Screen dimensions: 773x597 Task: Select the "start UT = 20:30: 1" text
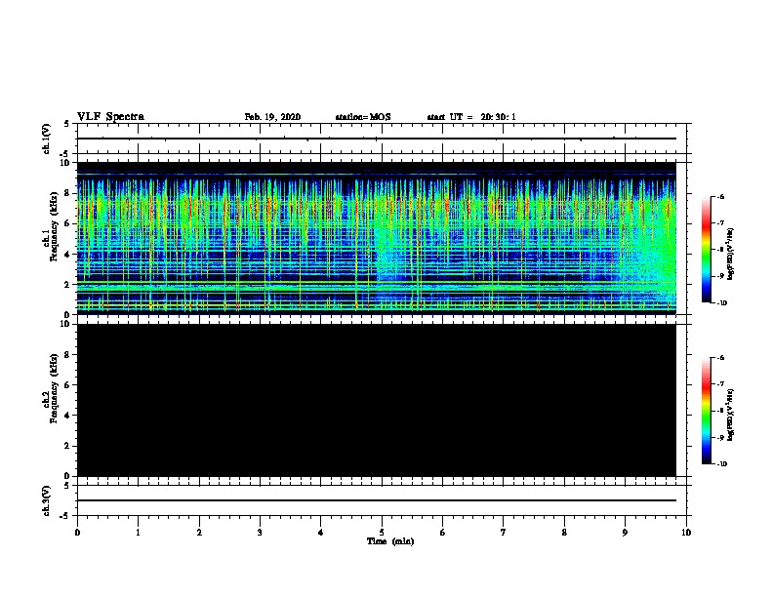point(471,117)
